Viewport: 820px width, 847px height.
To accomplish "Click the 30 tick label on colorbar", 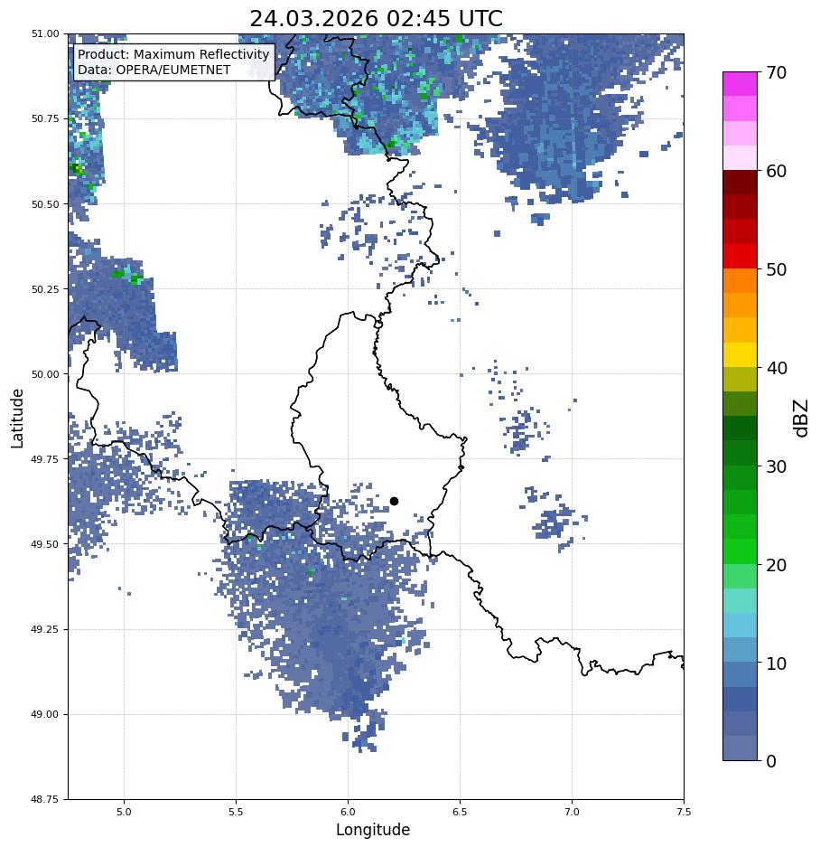I will (x=777, y=466).
